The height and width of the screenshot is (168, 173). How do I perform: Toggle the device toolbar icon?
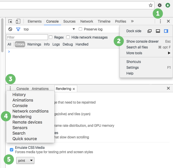18,21
